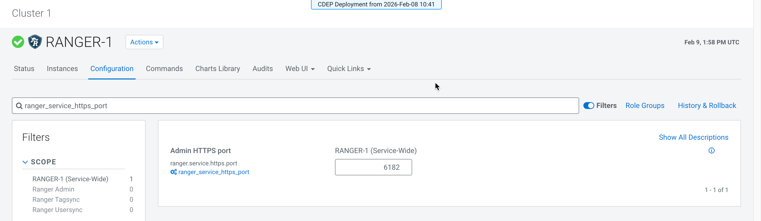Expand the Web UI menu

click(x=299, y=68)
